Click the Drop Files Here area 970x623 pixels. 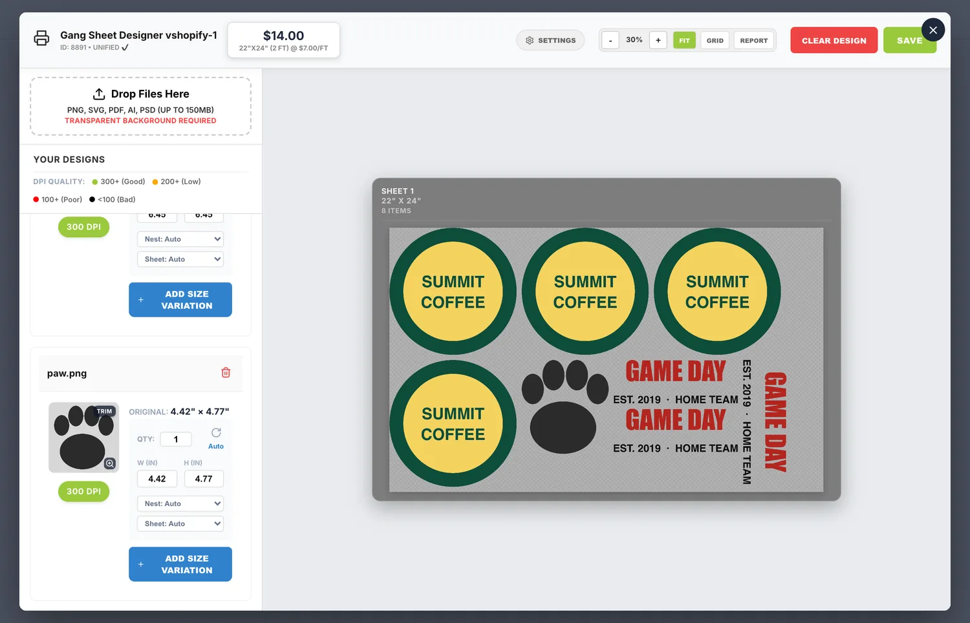[140, 106]
